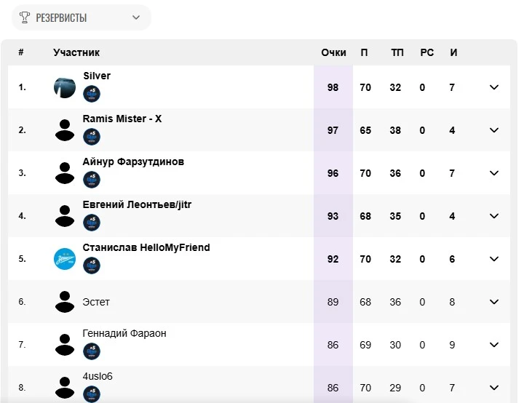
Task: Expand 4uslo6 row details chevron
Action: pos(494,388)
